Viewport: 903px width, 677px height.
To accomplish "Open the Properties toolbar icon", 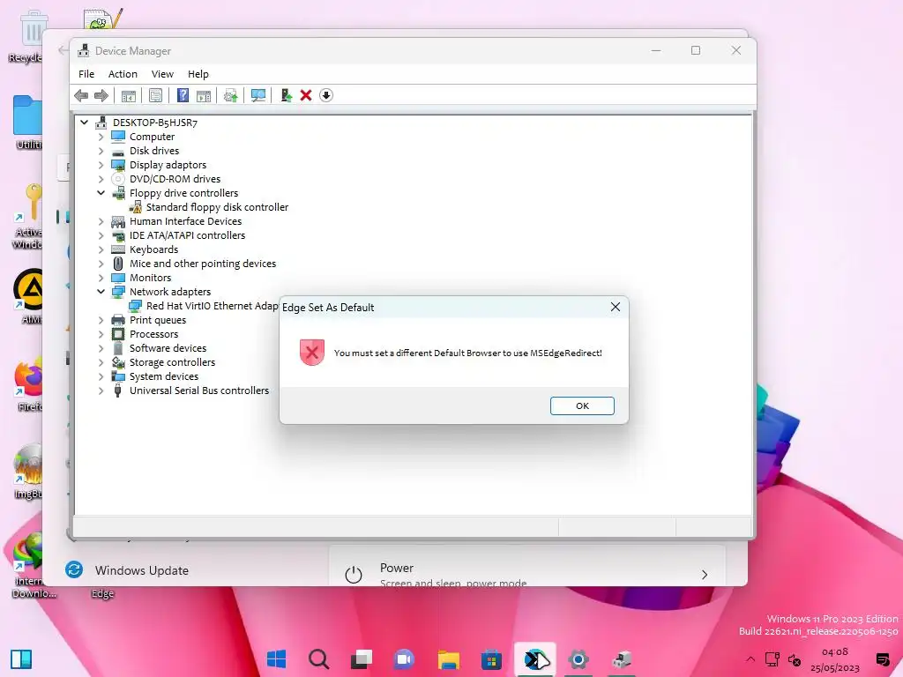I will pyautogui.click(x=155, y=95).
